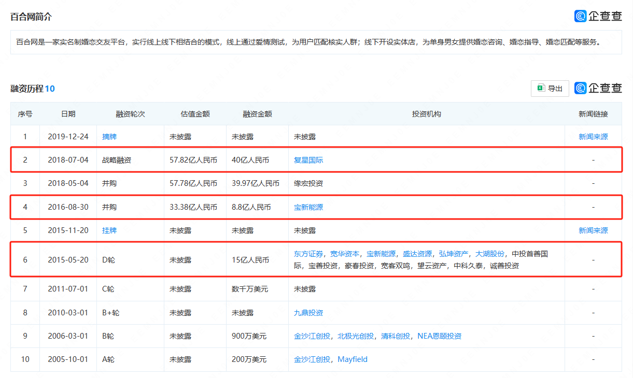Open 宝新能源 link in the D轮 row
This screenshot has height=378, width=633.
(381, 254)
